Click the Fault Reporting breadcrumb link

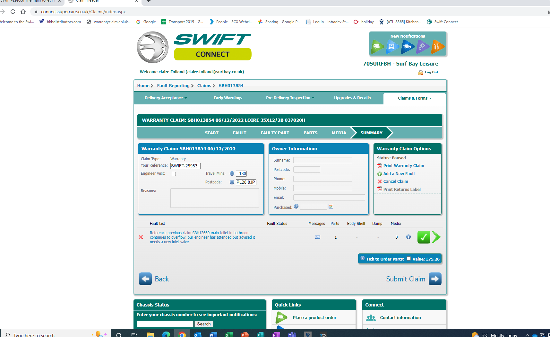(173, 86)
